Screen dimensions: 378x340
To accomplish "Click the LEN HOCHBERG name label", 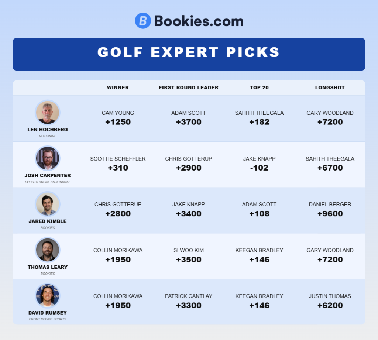I will pos(48,130).
